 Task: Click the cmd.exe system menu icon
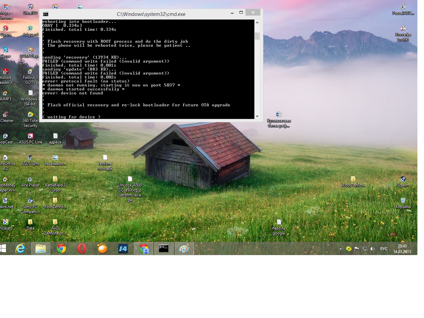(46, 14)
